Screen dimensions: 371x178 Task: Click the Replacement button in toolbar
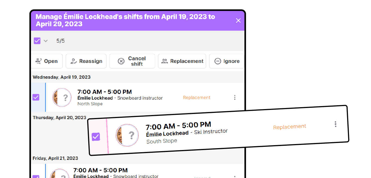tap(182, 61)
